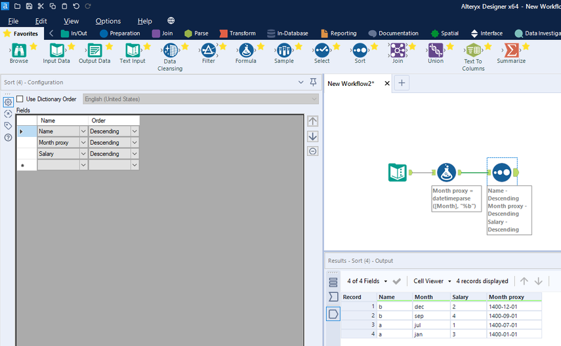Select the Filter tool icon

(208, 50)
